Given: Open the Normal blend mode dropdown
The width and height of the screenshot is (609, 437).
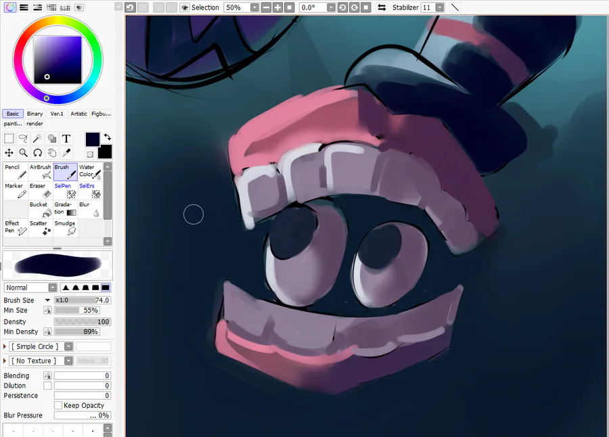Looking at the screenshot, I should pyautogui.click(x=52, y=287).
